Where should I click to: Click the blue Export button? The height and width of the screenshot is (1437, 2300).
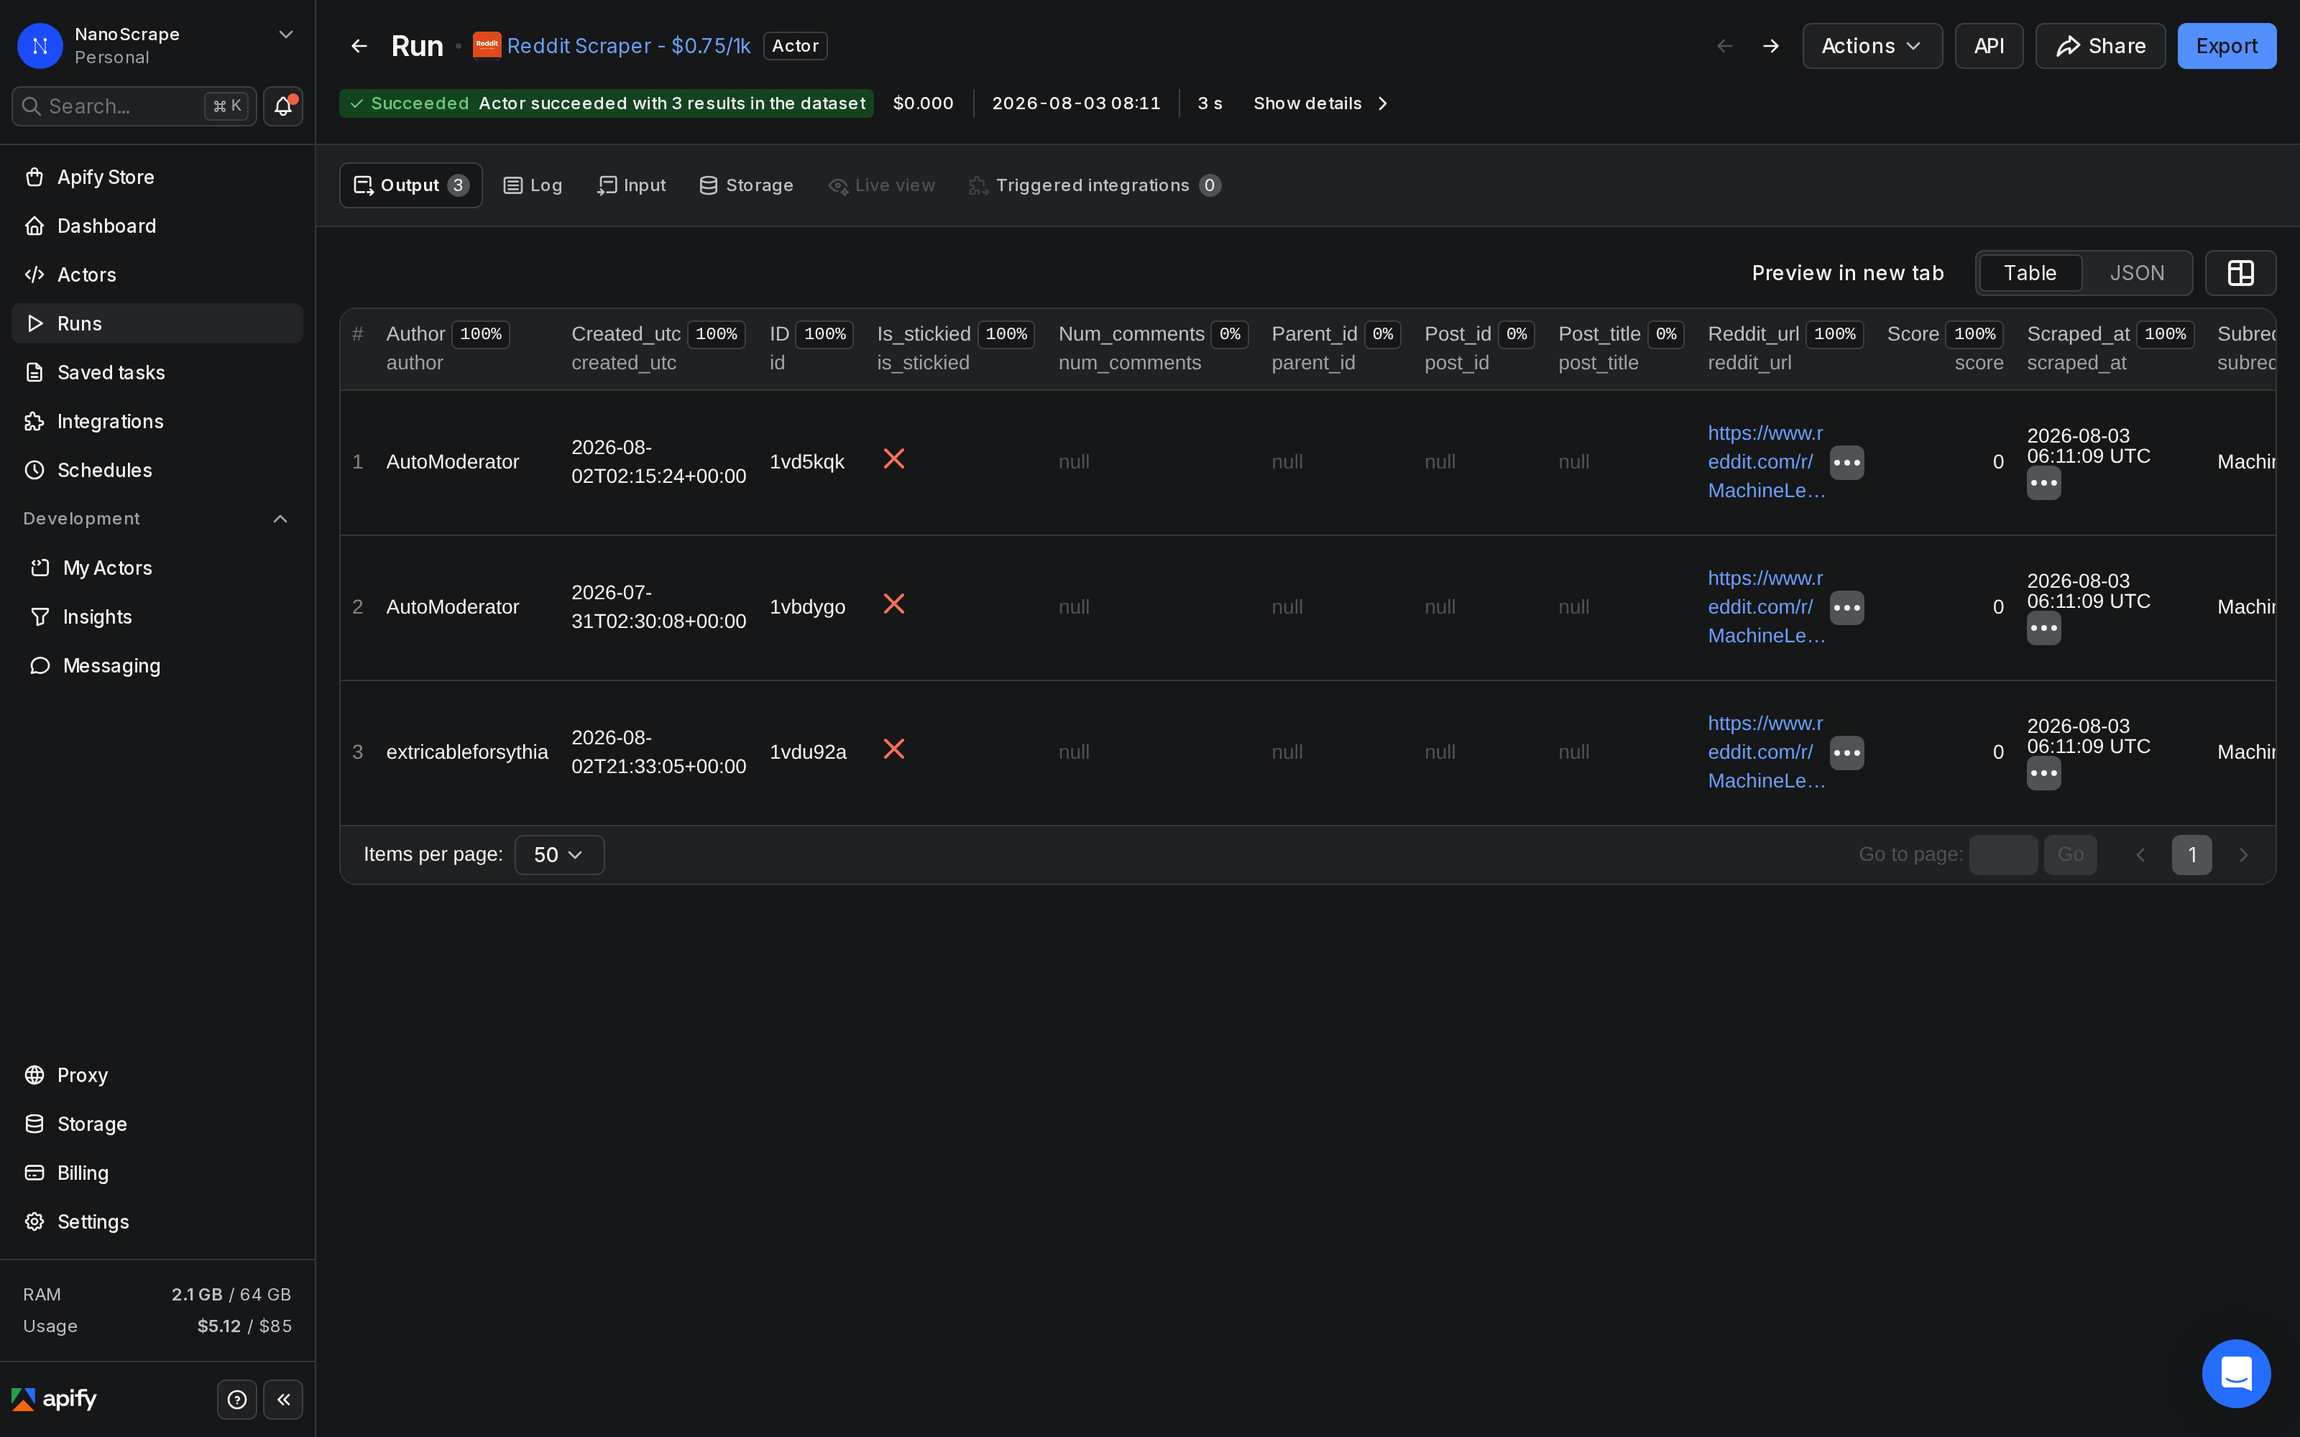2227,45
